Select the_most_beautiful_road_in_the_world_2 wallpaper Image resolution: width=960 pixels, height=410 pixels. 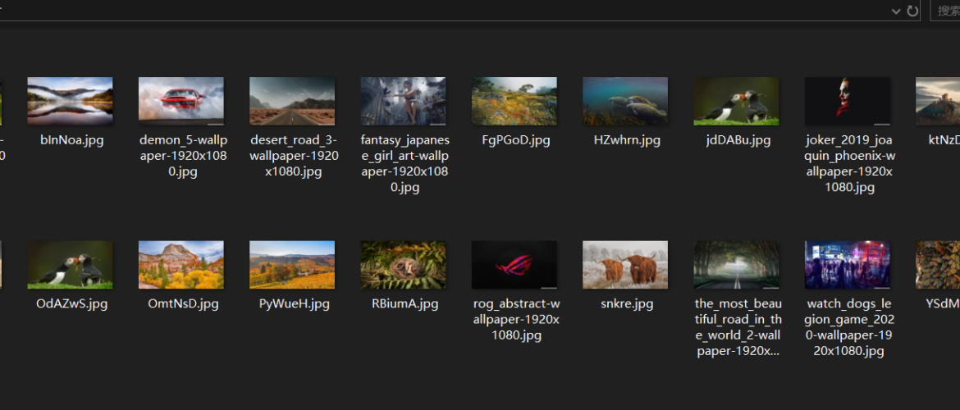point(737,265)
